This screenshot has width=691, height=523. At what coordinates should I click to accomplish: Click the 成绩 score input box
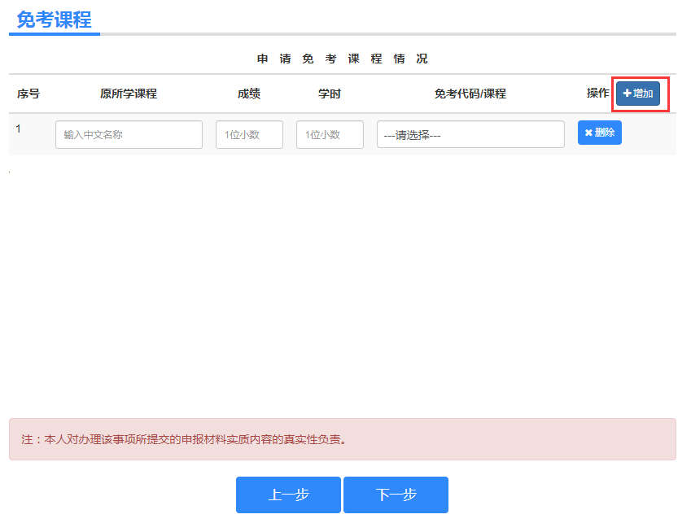249,135
